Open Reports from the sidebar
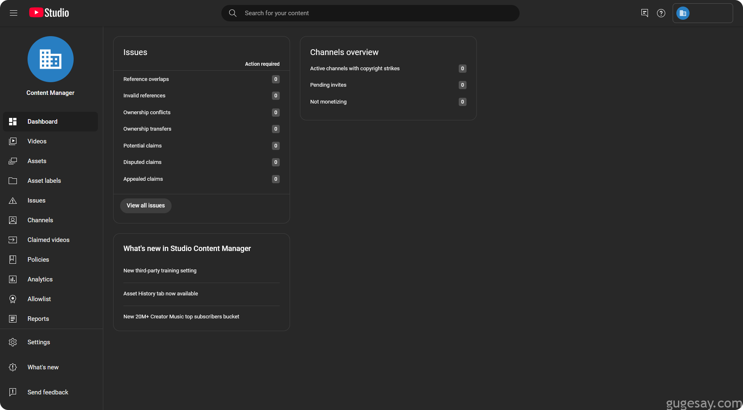Image resolution: width=743 pixels, height=410 pixels. tap(51, 319)
